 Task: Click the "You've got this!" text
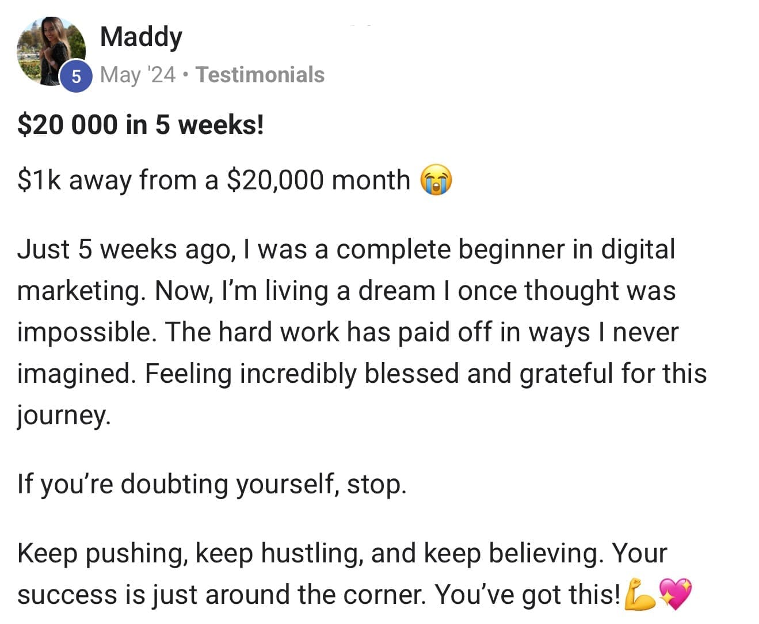click(x=528, y=595)
